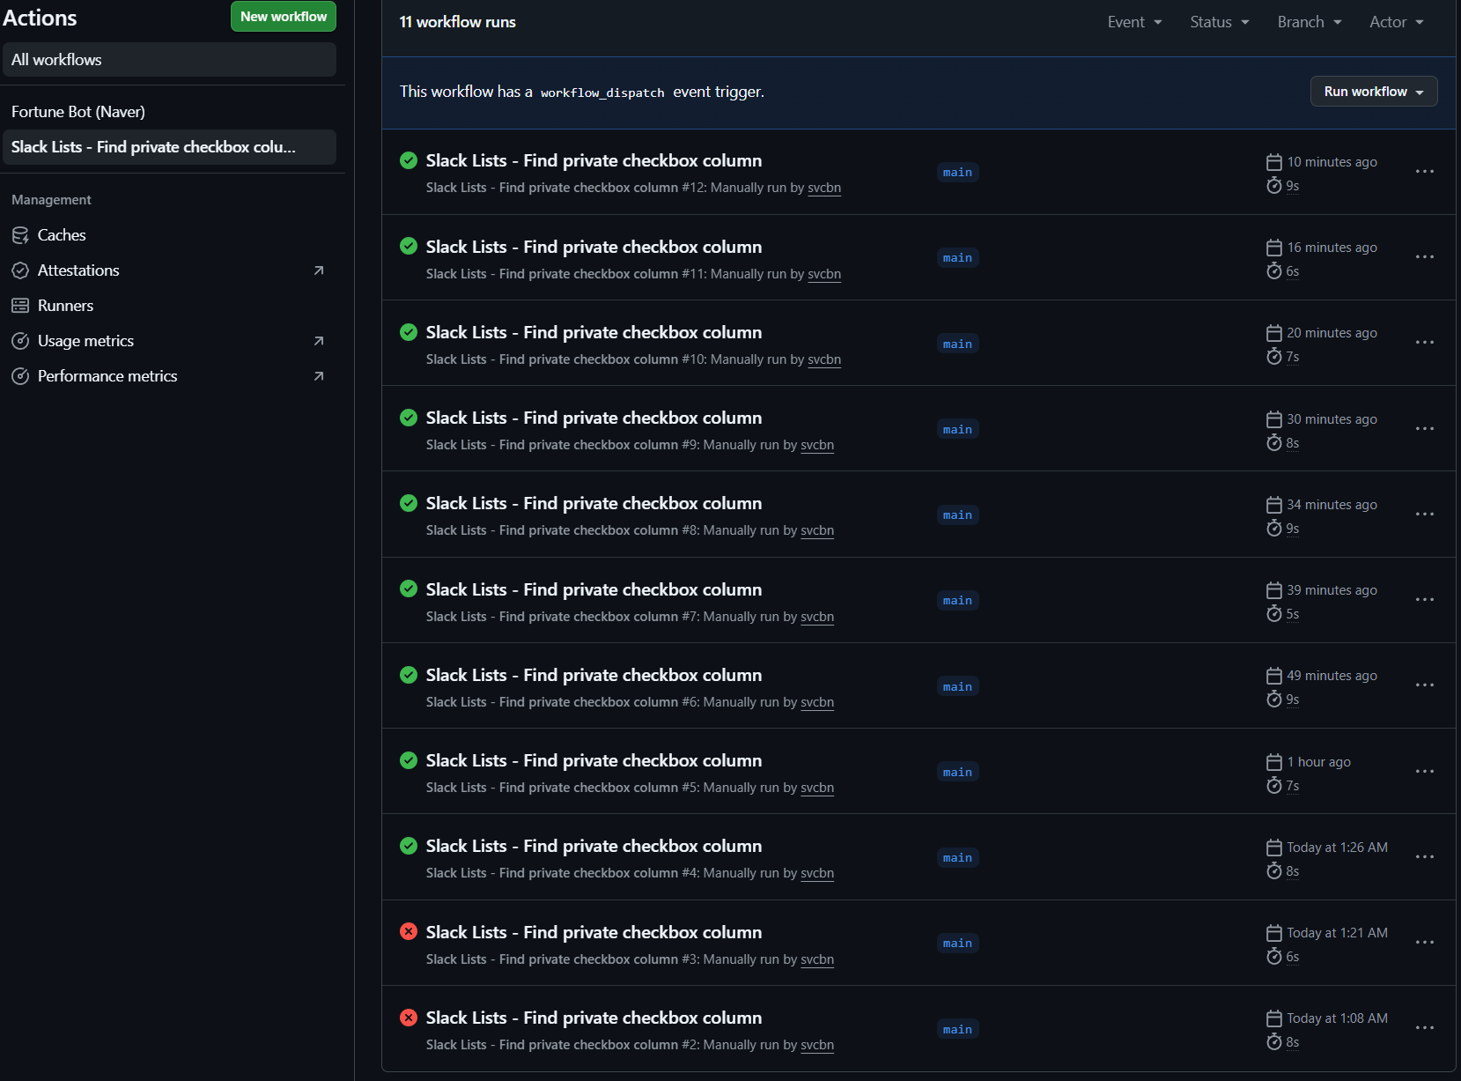The height and width of the screenshot is (1081, 1461).
Task: Open run #6 title link
Action: click(594, 675)
